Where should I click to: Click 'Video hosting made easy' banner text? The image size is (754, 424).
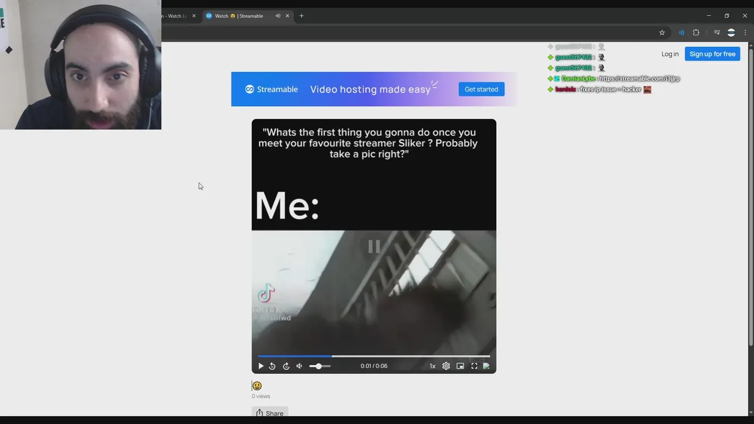tap(371, 89)
